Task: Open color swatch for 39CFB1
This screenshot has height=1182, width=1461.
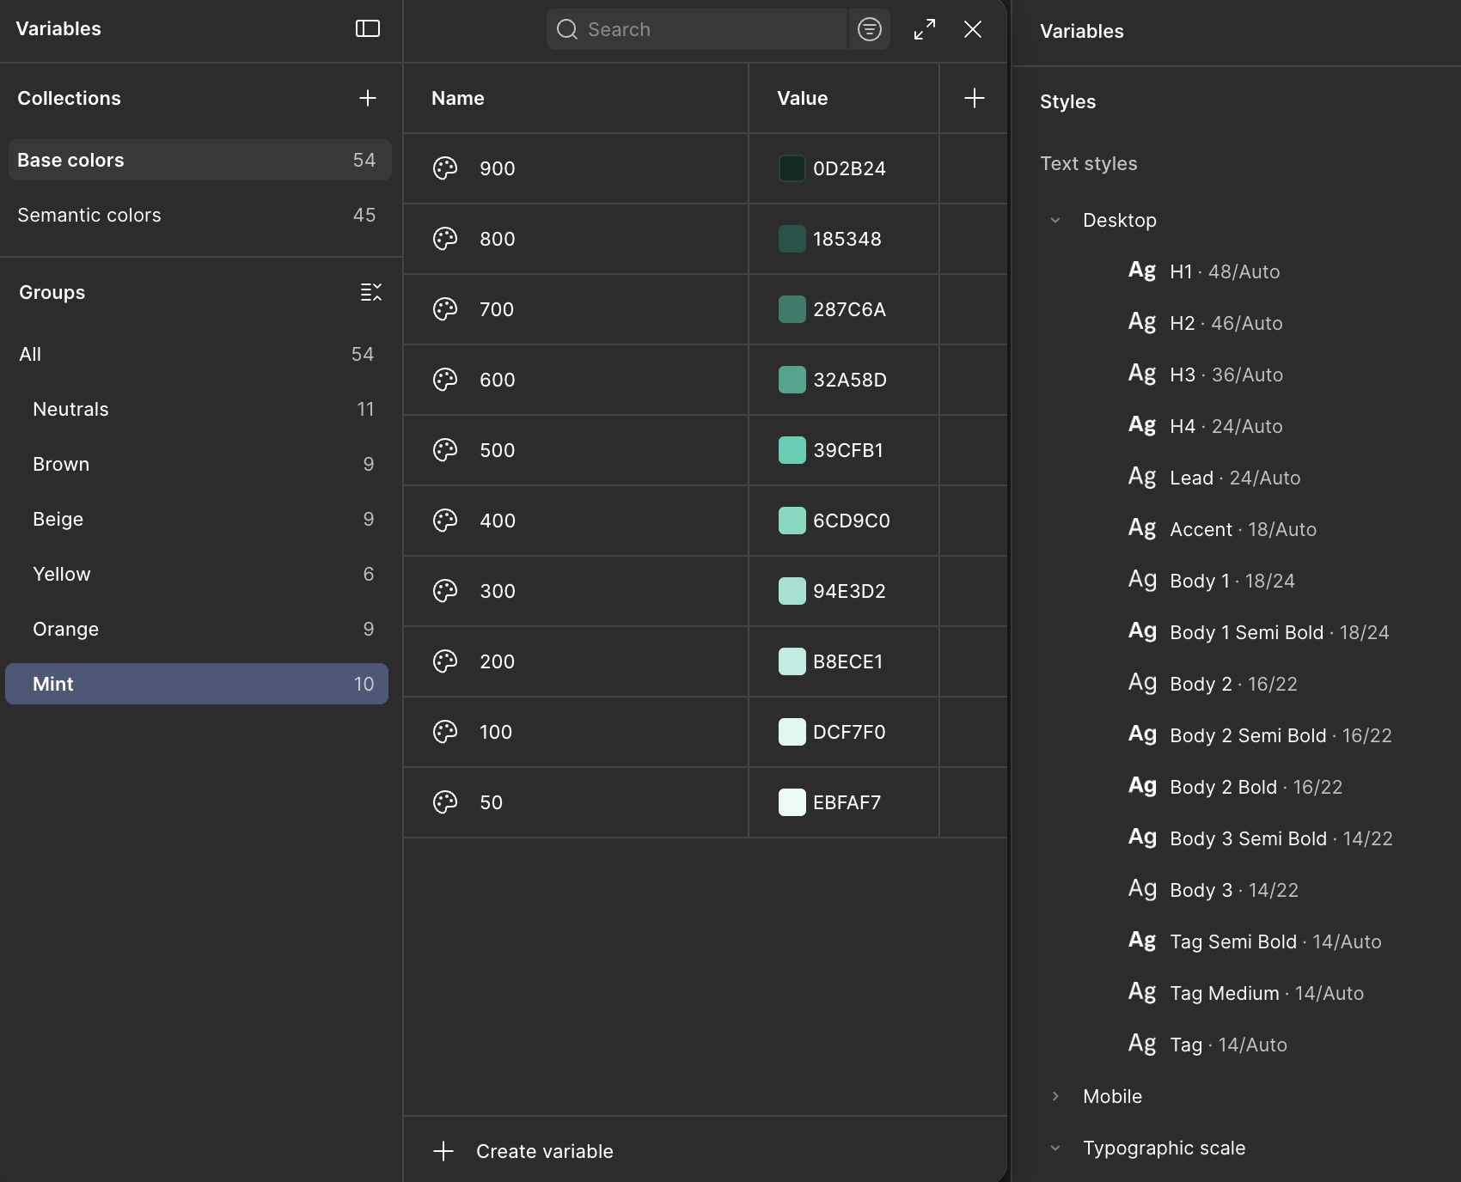Action: pos(792,450)
